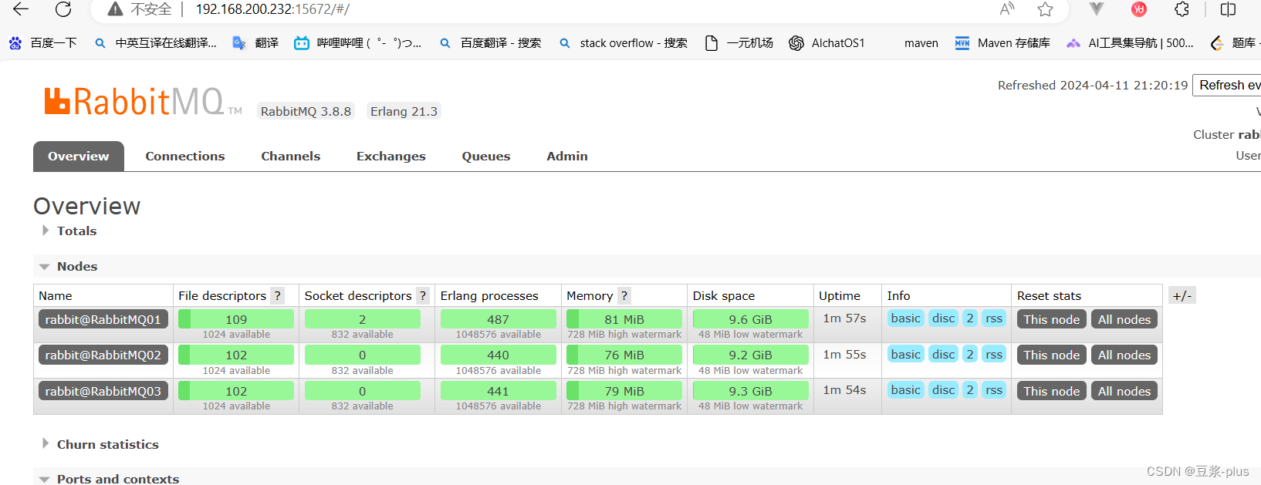1261x485 pixels.
Task: Switch to the Overview tab
Action: pos(79,157)
